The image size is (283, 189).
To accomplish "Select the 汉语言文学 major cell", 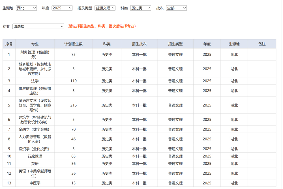I will (35, 105).
